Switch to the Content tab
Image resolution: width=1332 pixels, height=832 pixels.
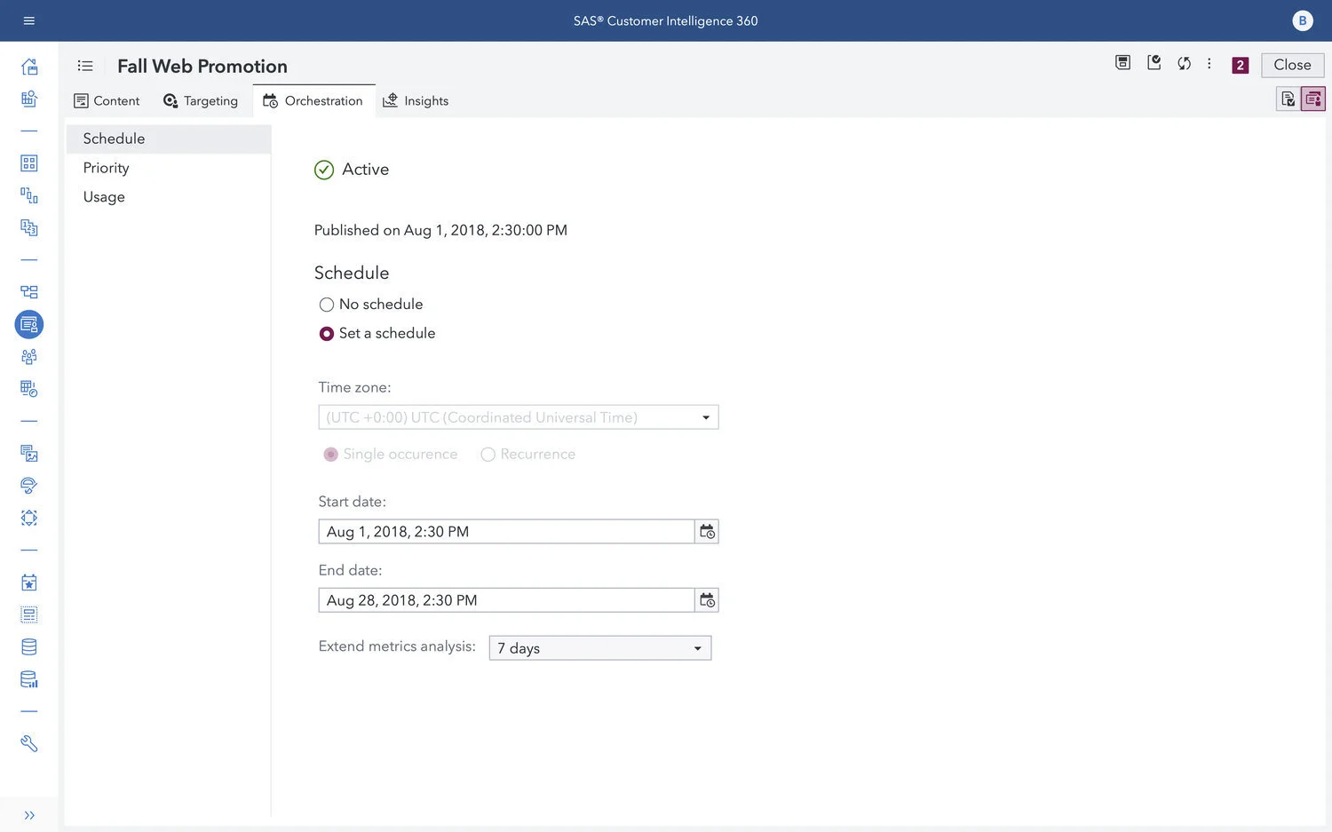[107, 101]
